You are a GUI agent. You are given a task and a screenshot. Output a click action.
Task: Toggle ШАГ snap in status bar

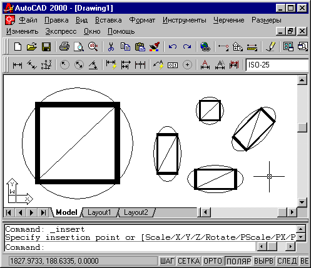[167, 261]
